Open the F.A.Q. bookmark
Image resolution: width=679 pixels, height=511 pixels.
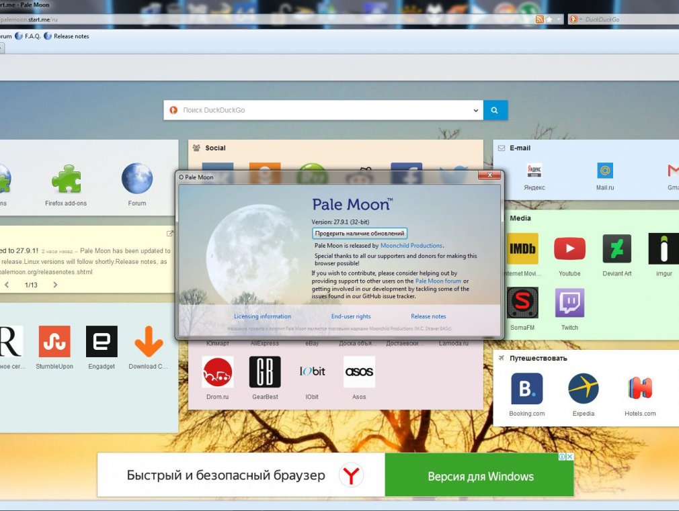coord(28,36)
